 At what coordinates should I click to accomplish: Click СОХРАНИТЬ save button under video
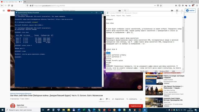132,99
